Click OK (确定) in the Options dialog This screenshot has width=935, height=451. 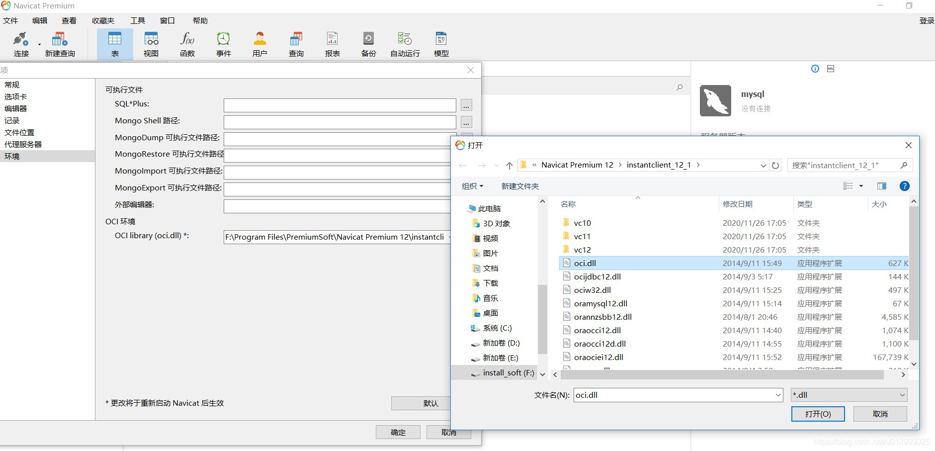pos(398,432)
